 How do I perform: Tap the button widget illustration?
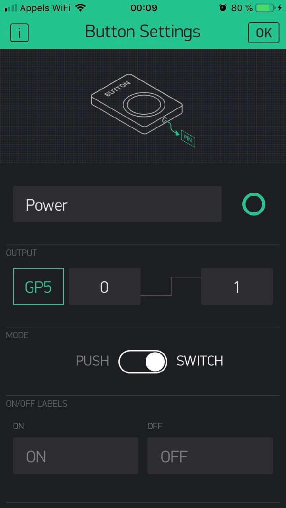coord(137,104)
